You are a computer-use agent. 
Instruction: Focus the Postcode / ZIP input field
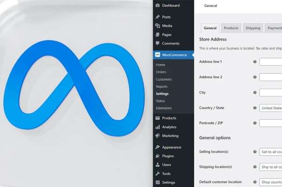[x=271, y=123]
